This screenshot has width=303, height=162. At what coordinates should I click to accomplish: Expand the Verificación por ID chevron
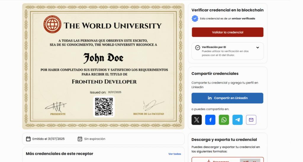tap(257, 48)
